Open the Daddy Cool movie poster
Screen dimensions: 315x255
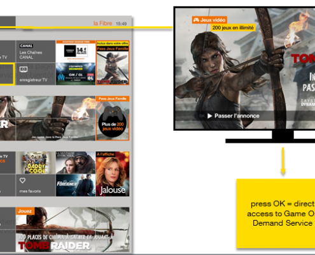[x=36, y=163]
